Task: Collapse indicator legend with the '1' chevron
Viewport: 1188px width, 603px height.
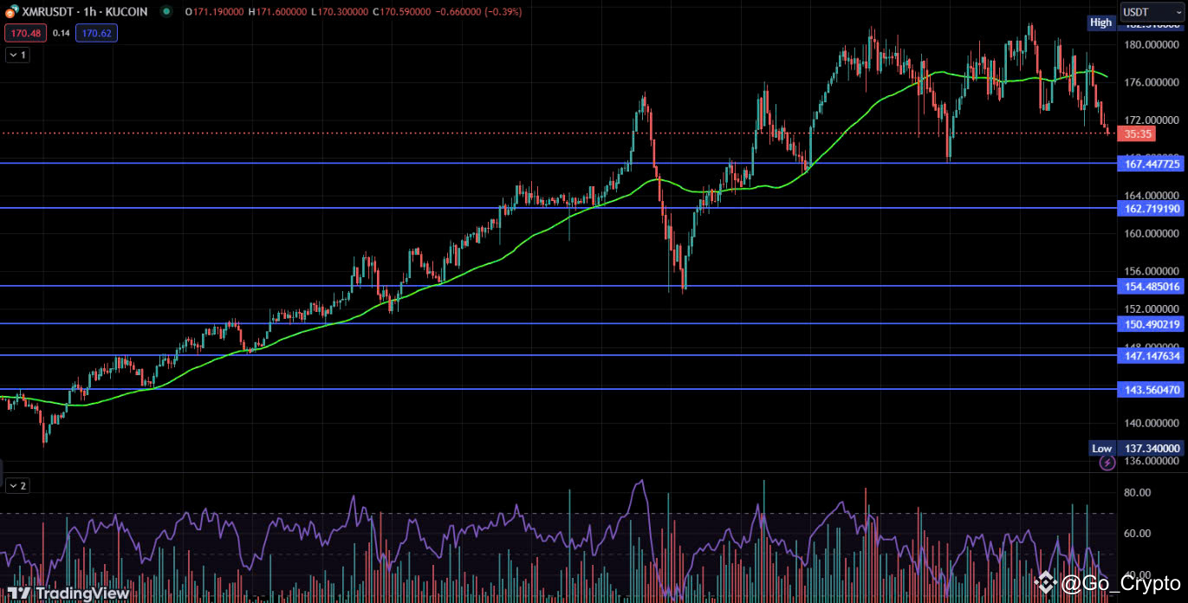Action: tap(17, 55)
